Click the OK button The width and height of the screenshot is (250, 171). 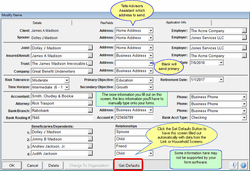pyautogui.click(x=12, y=165)
